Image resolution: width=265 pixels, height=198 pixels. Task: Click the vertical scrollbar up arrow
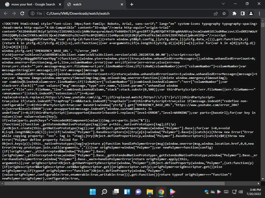point(262,21)
